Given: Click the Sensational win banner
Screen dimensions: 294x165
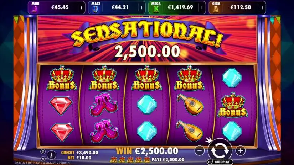Looking at the screenshot, I should (147, 39).
